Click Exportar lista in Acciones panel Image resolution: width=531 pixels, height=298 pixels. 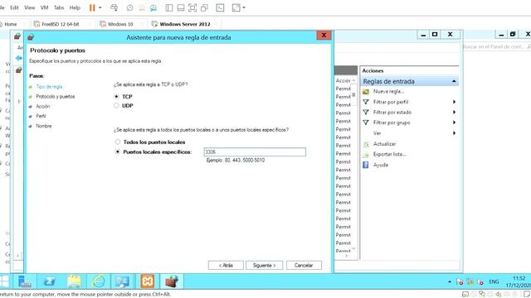[x=389, y=154]
